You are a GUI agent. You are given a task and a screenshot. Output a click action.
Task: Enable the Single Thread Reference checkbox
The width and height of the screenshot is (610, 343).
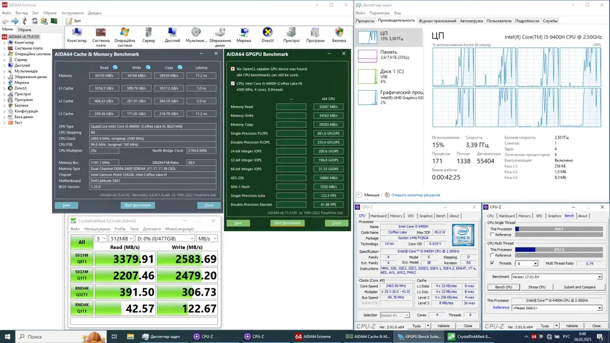click(492, 235)
